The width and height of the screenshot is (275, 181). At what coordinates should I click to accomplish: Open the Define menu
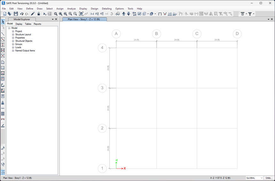(30, 9)
